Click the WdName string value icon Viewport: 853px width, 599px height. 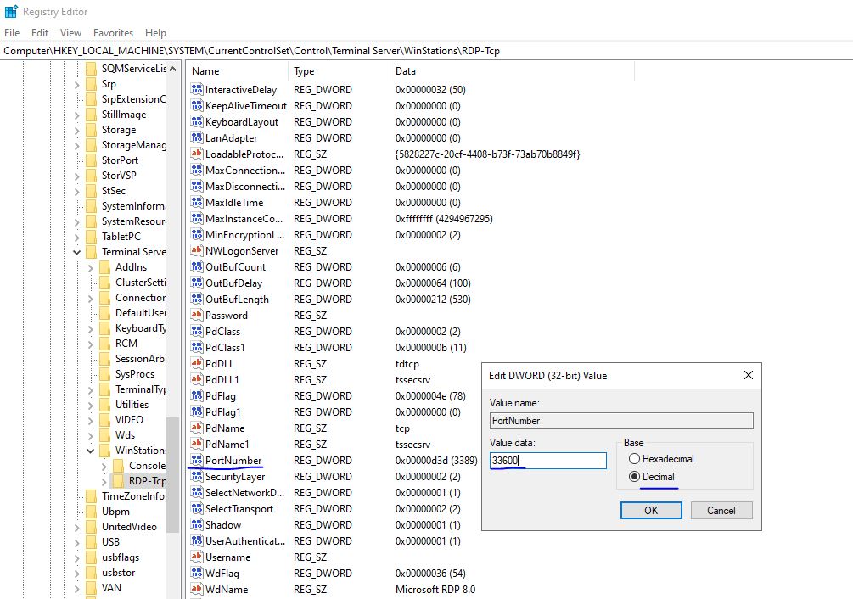click(197, 590)
